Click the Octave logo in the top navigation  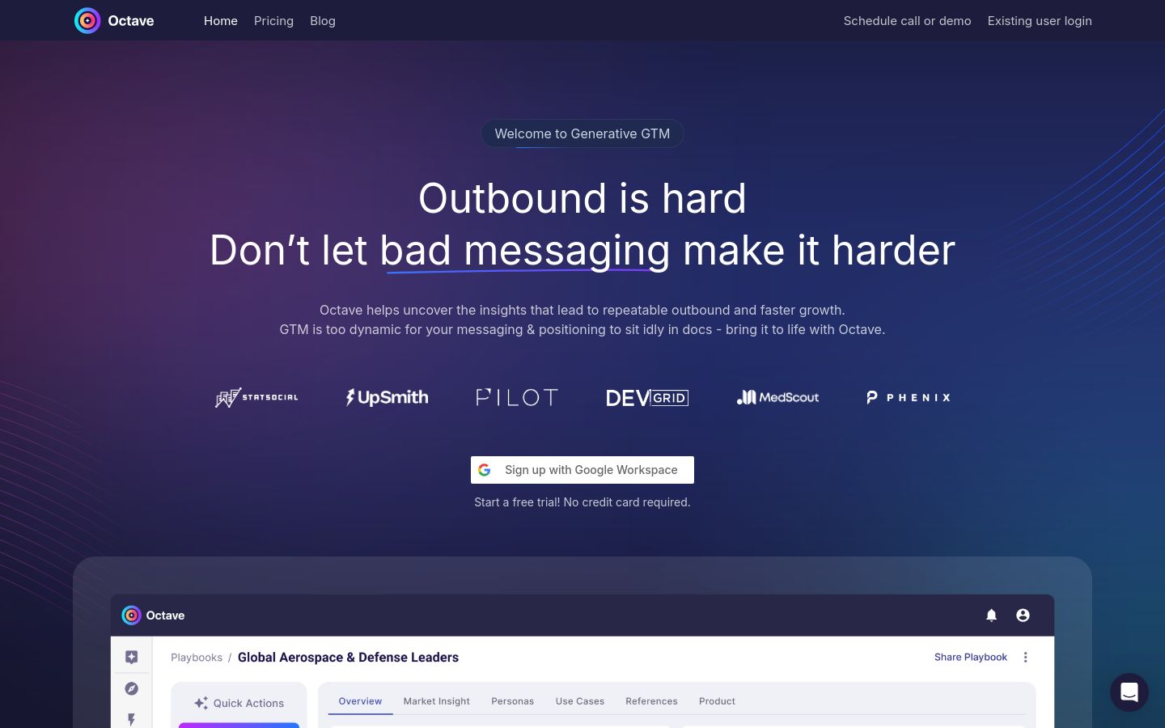pyautogui.click(x=114, y=21)
